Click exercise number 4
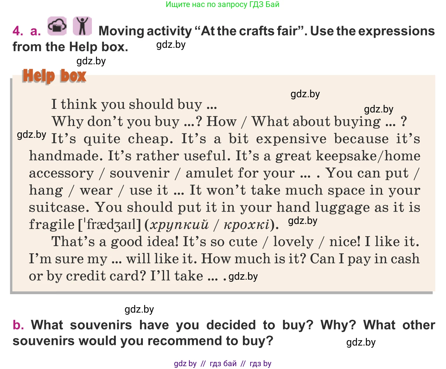The width and height of the screenshot is (446, 369). 17,31
